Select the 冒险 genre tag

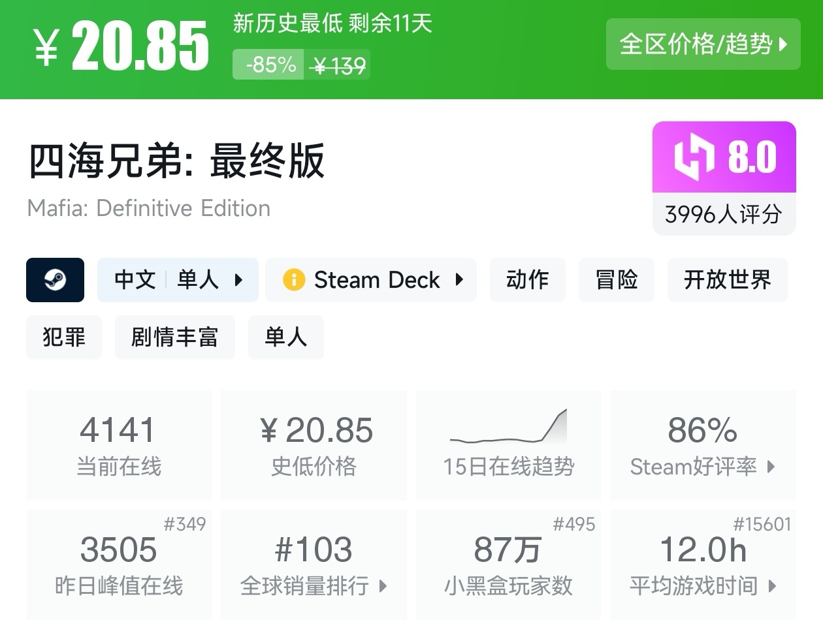click(616, 280)
